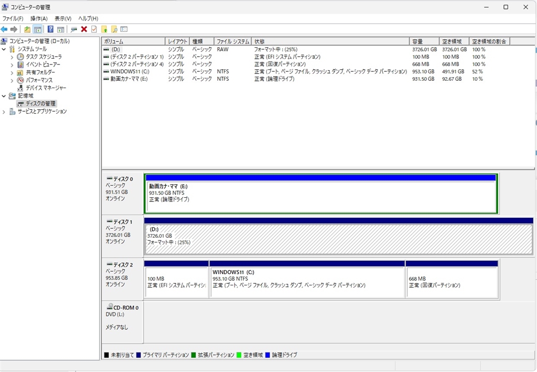The width and height of the screenshot is (537, 372).
Task: Open Help with the blue question mark icon
Action: pyautogui.click(x=50, y=29)
